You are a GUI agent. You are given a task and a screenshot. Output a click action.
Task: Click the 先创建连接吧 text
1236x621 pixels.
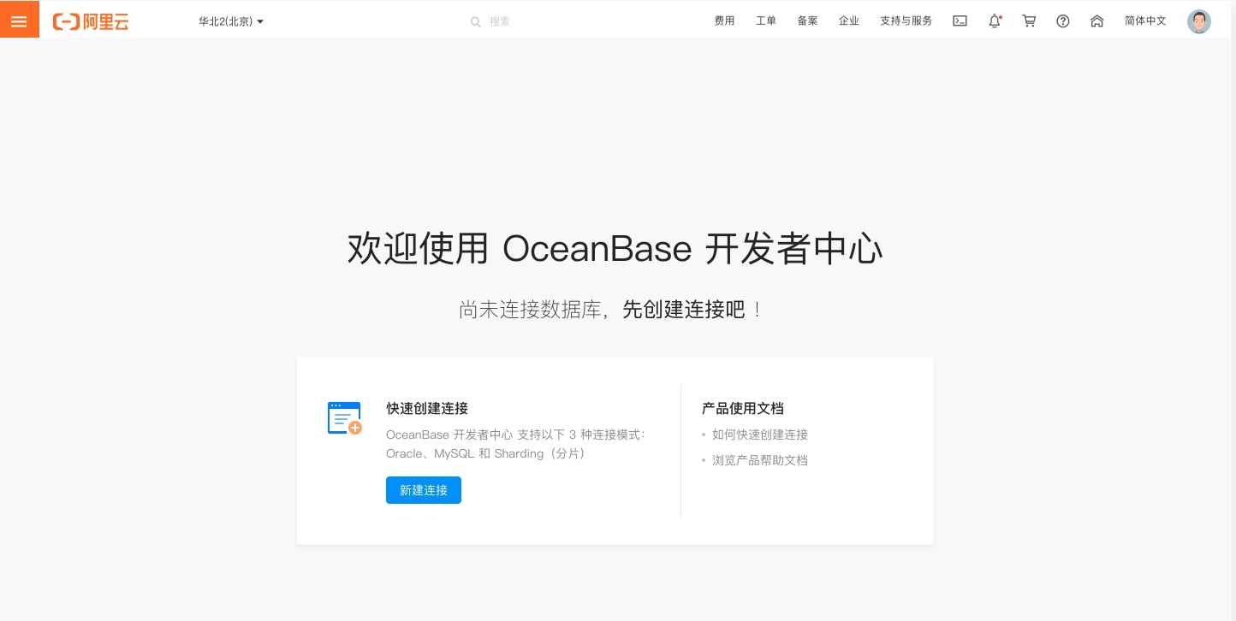click(x=684, y=310)
